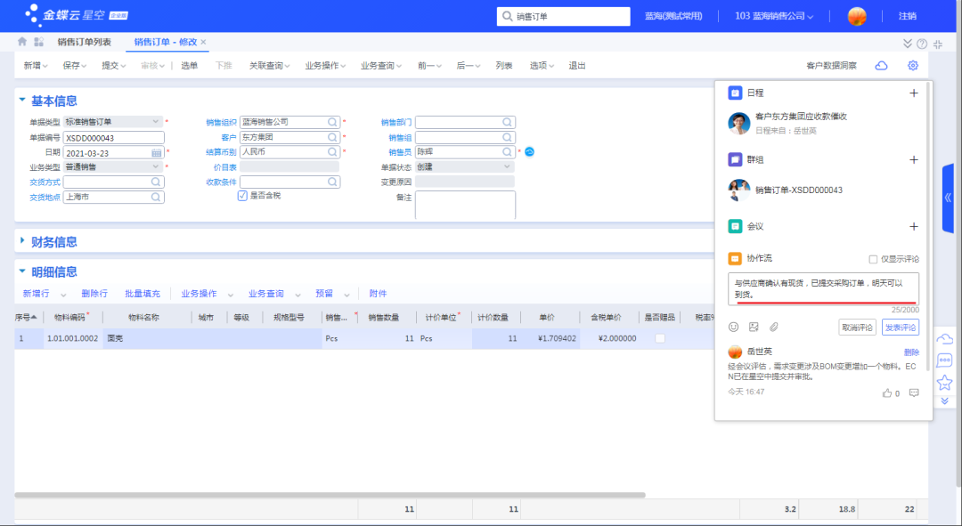Select the 销售订单 - 修改 tab
The width and height of the screenshot is (962, 526).
coord(165,42)
